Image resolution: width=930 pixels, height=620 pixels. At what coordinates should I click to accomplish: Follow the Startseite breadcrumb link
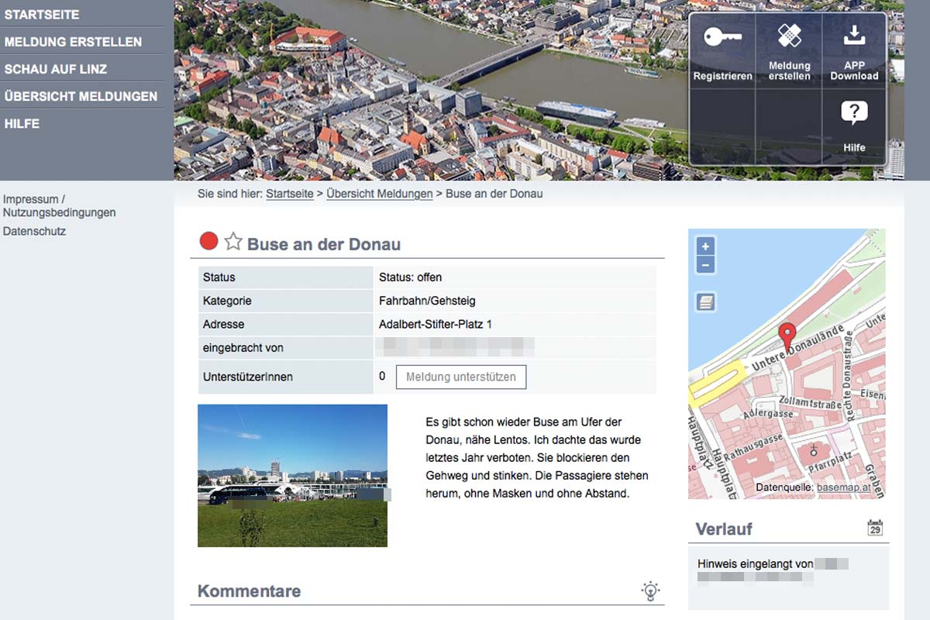point(290,194)
